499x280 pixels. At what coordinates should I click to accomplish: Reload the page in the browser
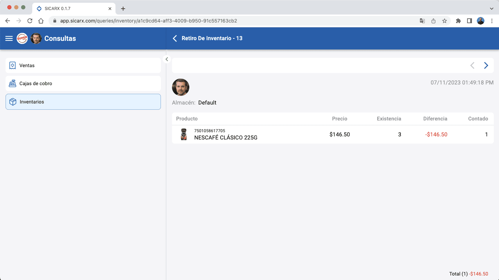pos(30,21)
